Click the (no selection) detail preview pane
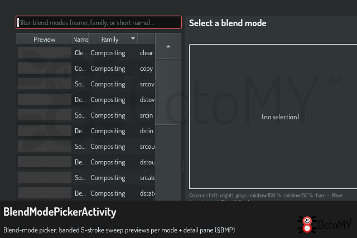Viewport: 357px width, 238px height. [273, 116]
